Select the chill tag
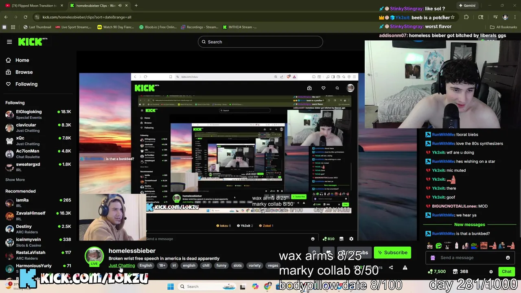This screenshot has height=293, width=521. [206, 265]
